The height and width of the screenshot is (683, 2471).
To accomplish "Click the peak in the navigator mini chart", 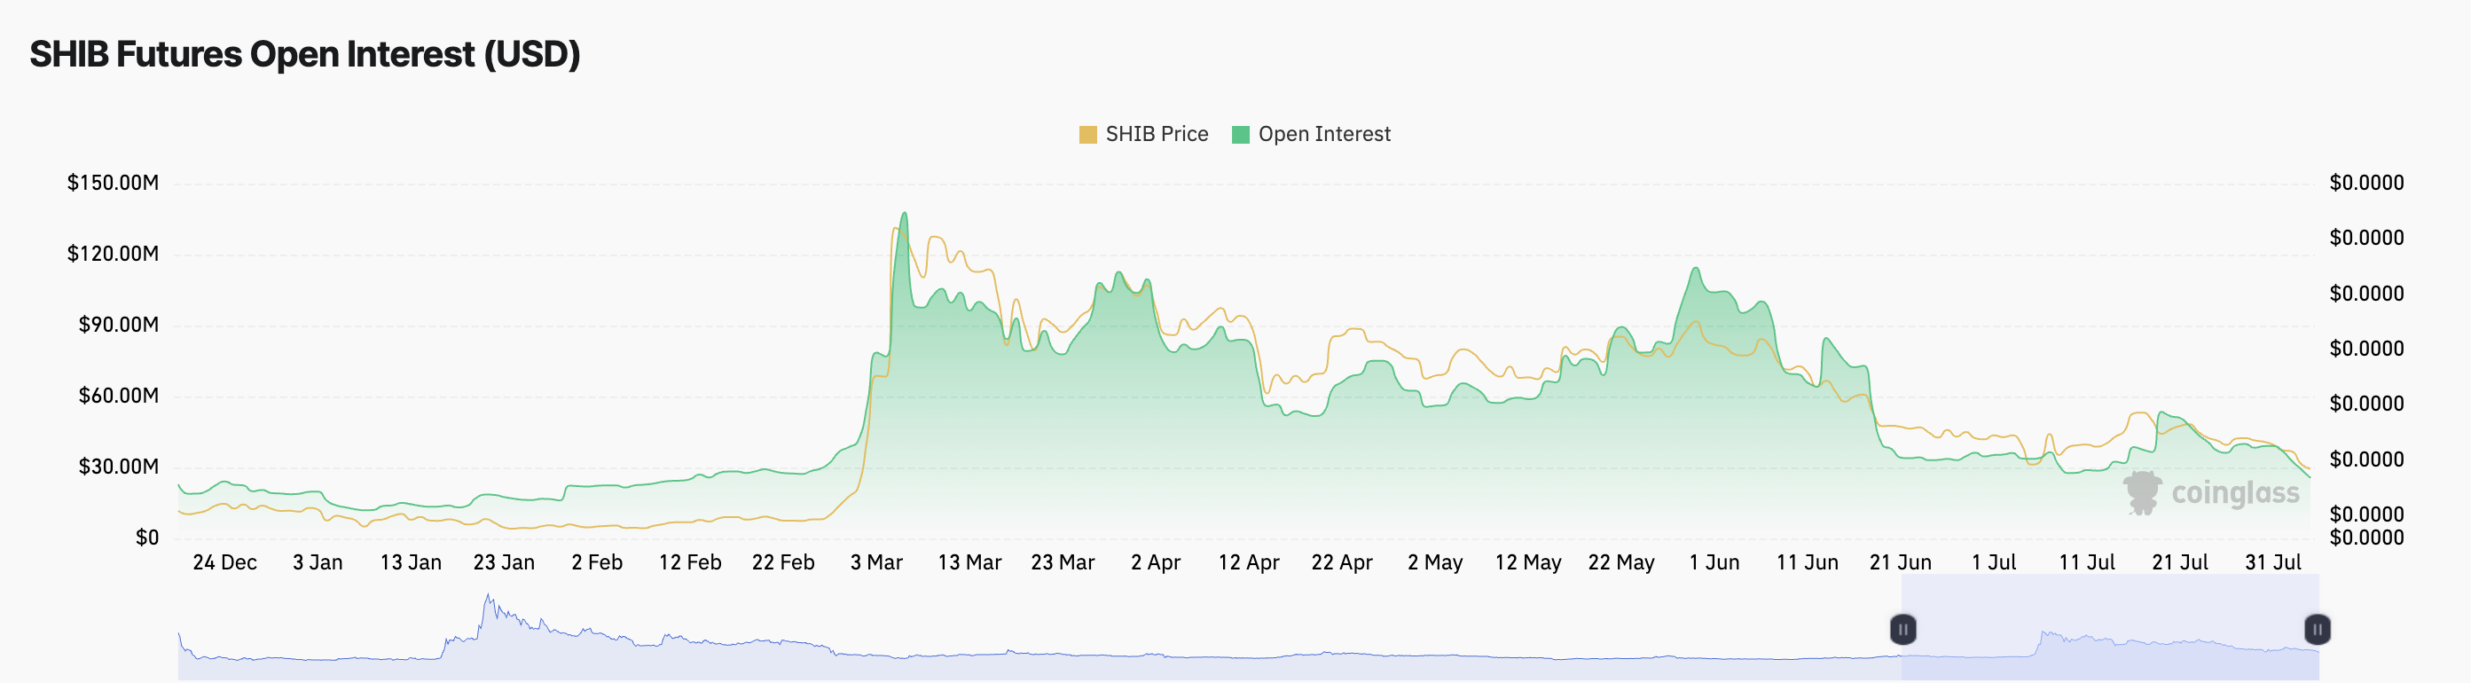I will 488,598.
